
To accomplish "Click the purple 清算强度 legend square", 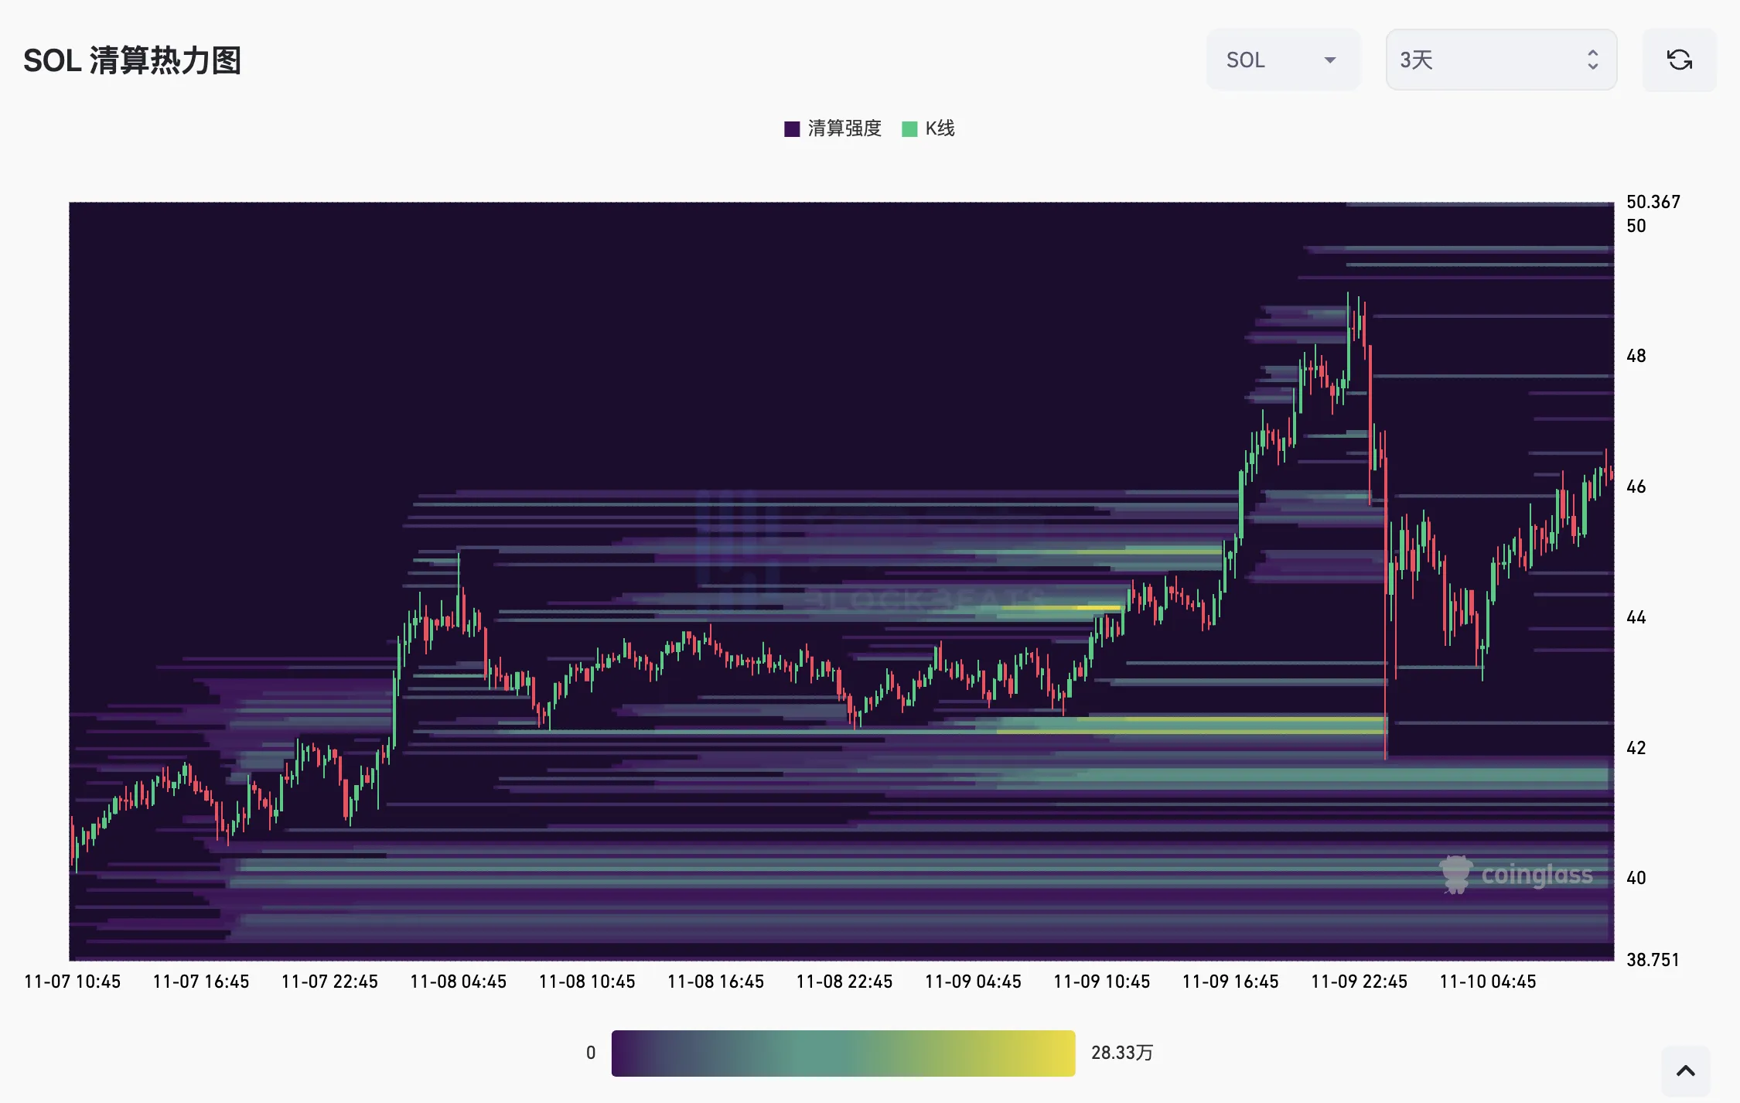I will click(792, 129).
